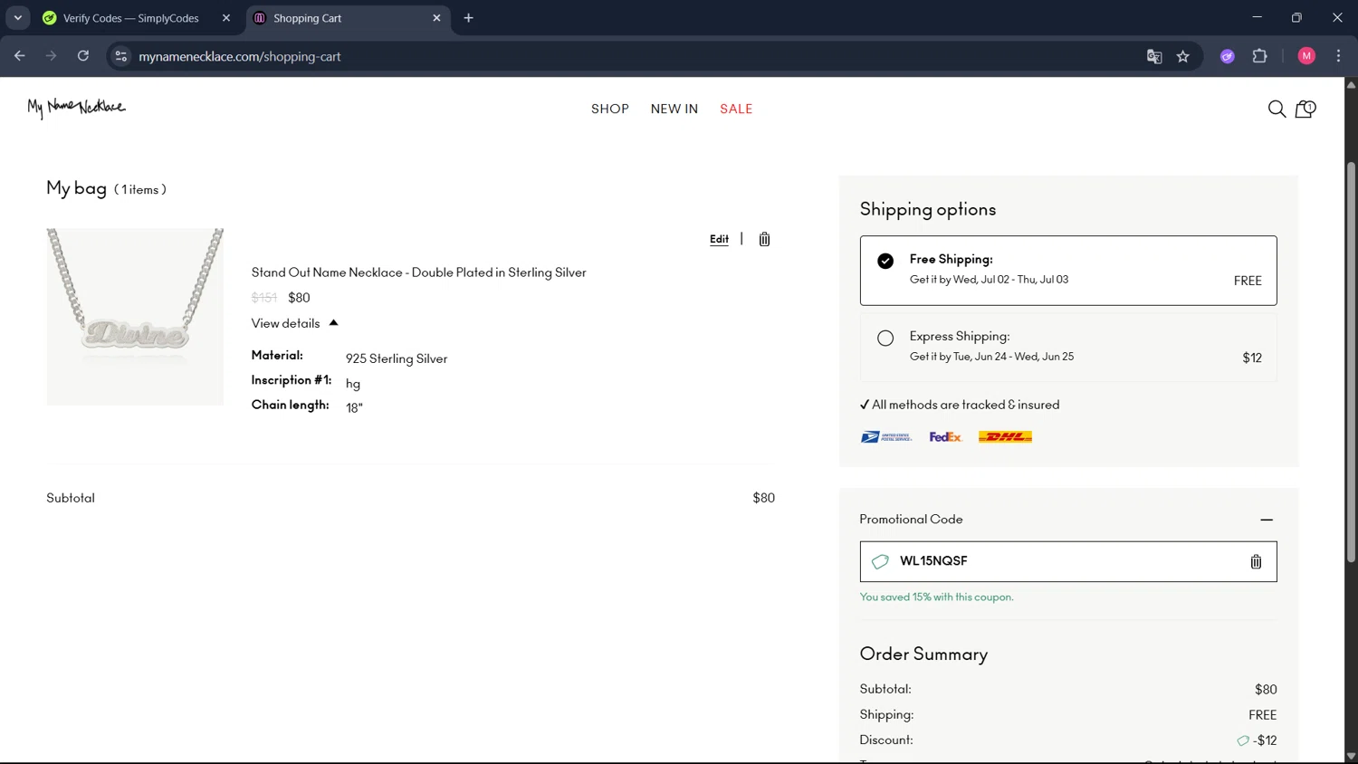This screenshot has width=1358, height=764.
Task: Click the Discount -$12 amount
Action: [x=1265, y=740]
